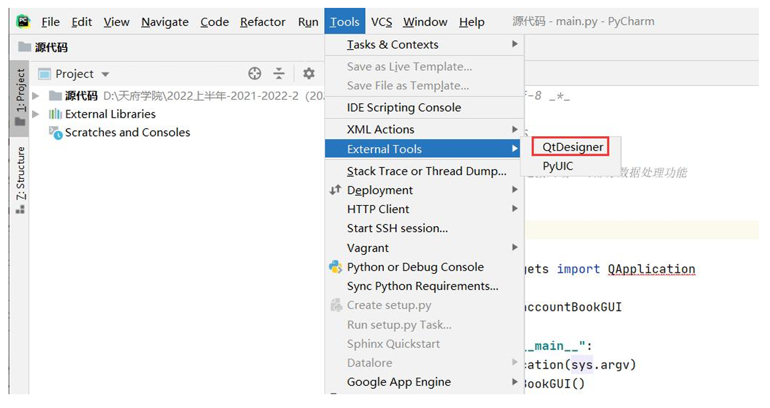The height and width of the screenshot is (408, 770).
Task: Expand HTTP Client submenu arrow
Action: click(515, 209)
